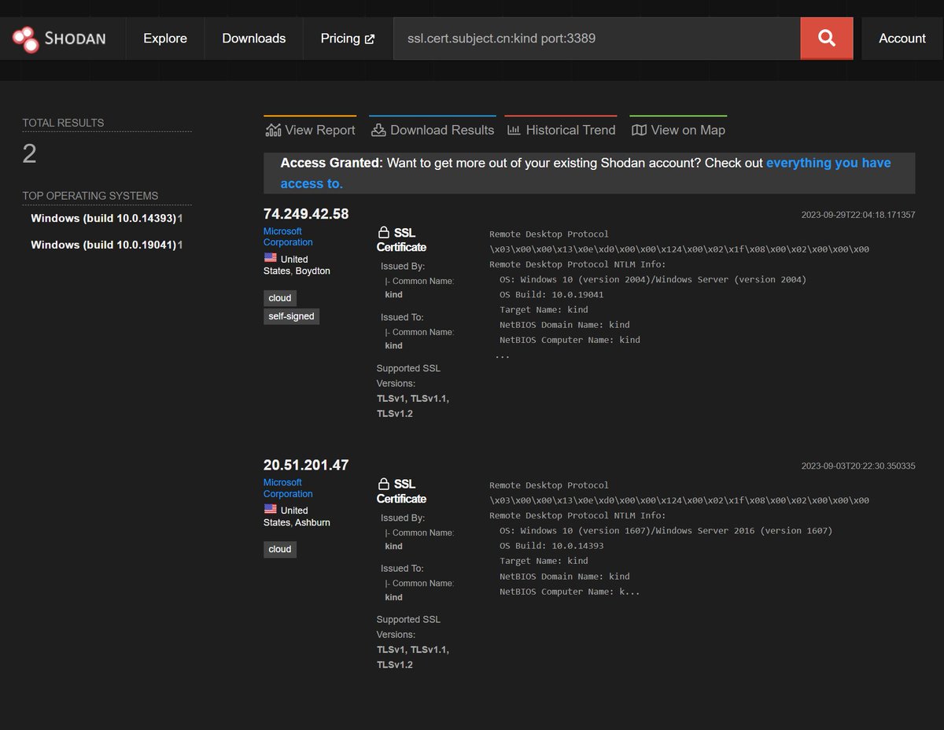Click lock icon for 20.51.201.47 SSL Certificate

[x=384, y=484]
